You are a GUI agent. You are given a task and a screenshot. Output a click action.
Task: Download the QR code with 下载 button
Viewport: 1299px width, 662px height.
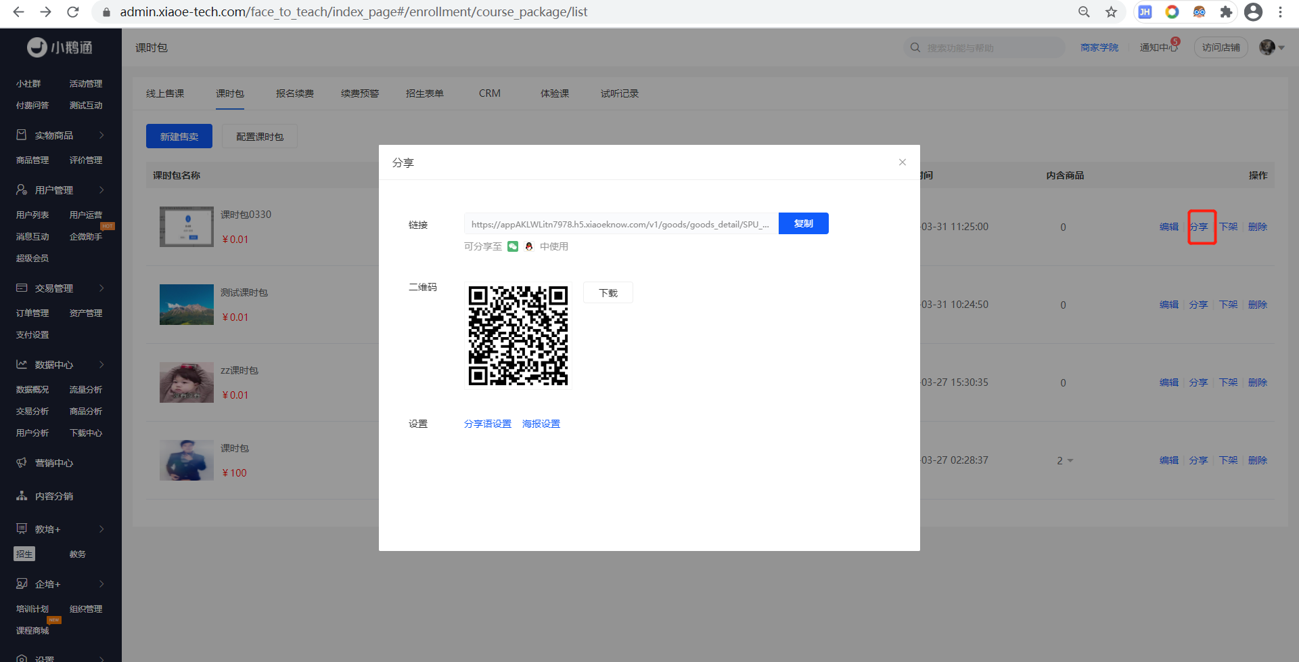coord(608,292)
